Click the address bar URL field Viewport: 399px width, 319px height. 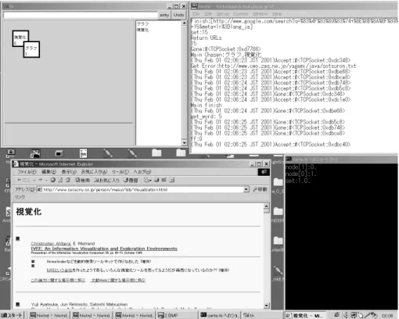tap(140, 189)
